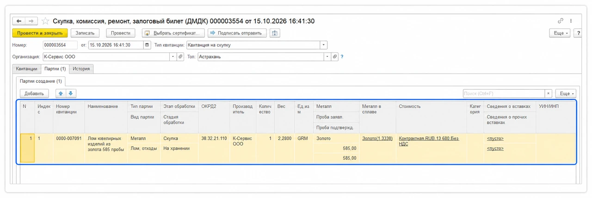Image resolution: width=592 pixels, height=198 pixels.
Task: Click the Стоимость column header
Action: click(431, 116)
